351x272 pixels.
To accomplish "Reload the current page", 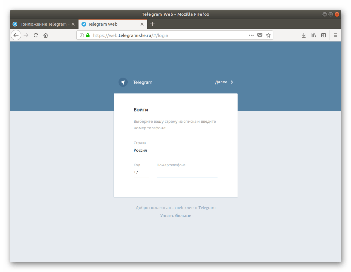I will pyautogui.click(x=36, y=35).
